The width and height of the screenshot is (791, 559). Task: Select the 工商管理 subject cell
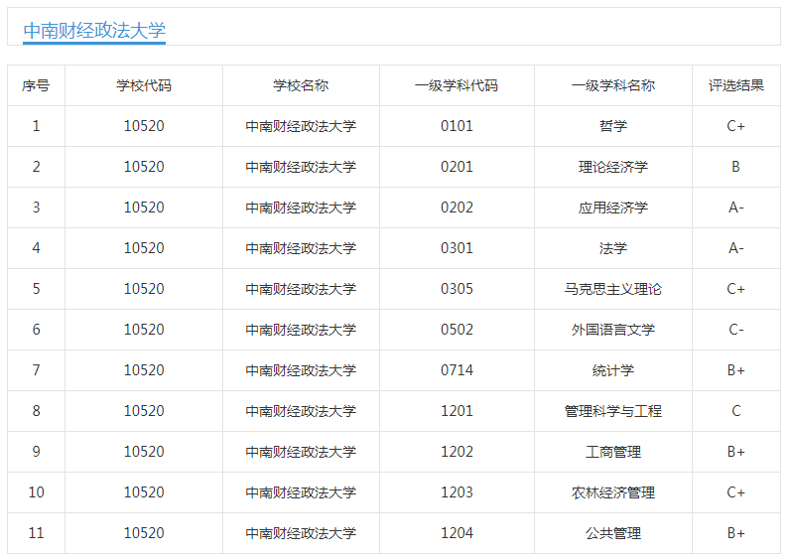(613, 452)
